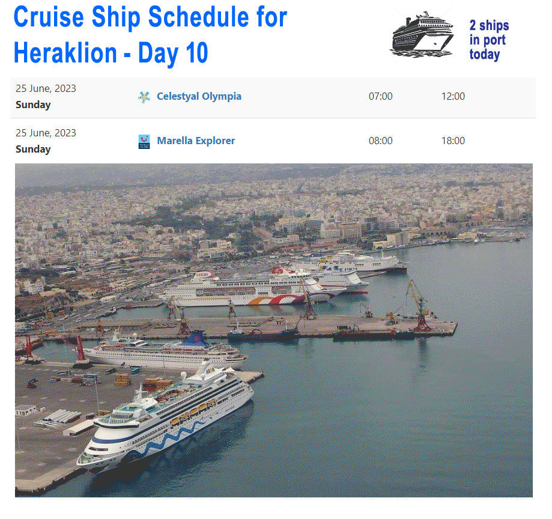Click the Heraklion port aerial photo

[x=273, y=330]
